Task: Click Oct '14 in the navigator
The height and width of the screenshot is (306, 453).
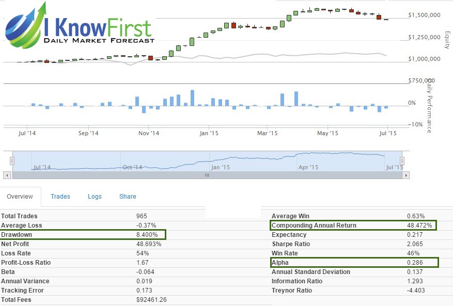Action: coord(132,167)
